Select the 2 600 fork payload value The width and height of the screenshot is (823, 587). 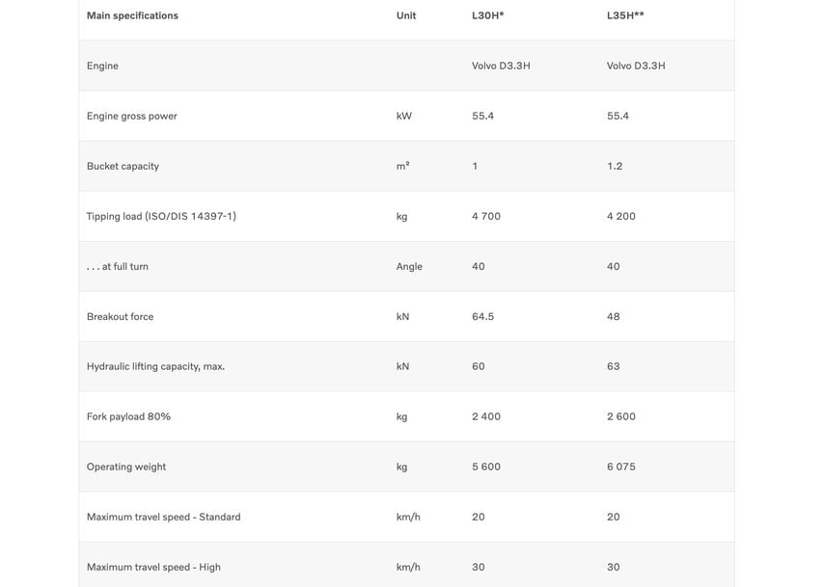[621, 416]
